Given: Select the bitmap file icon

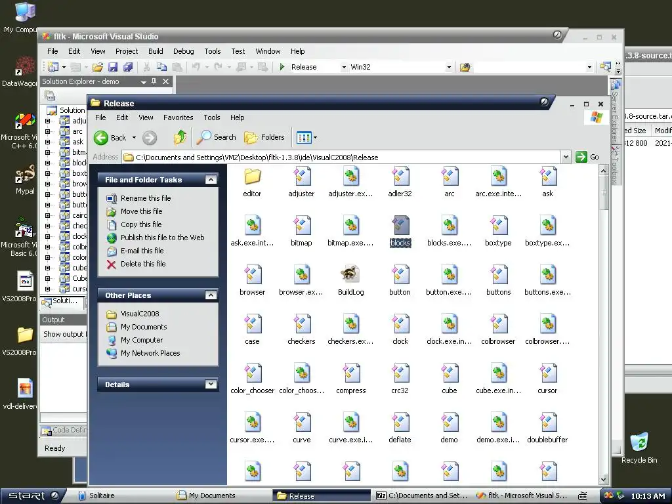Looking at the screenshot, I should pos(302,226).
